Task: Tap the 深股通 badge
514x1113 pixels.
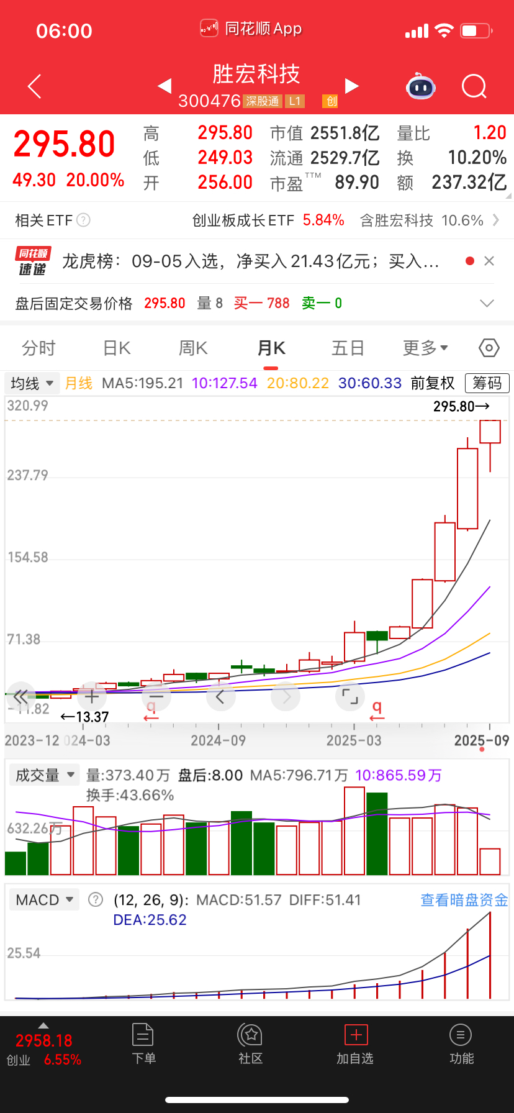Action: coord(263,101)
